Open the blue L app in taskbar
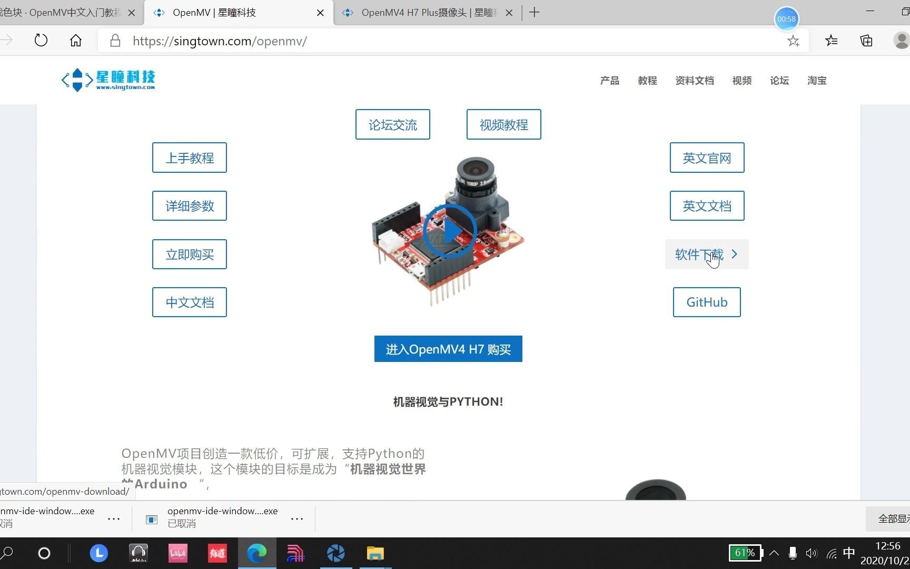 point(99,553)
